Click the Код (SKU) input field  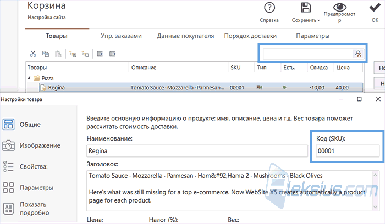pos(348,151)
